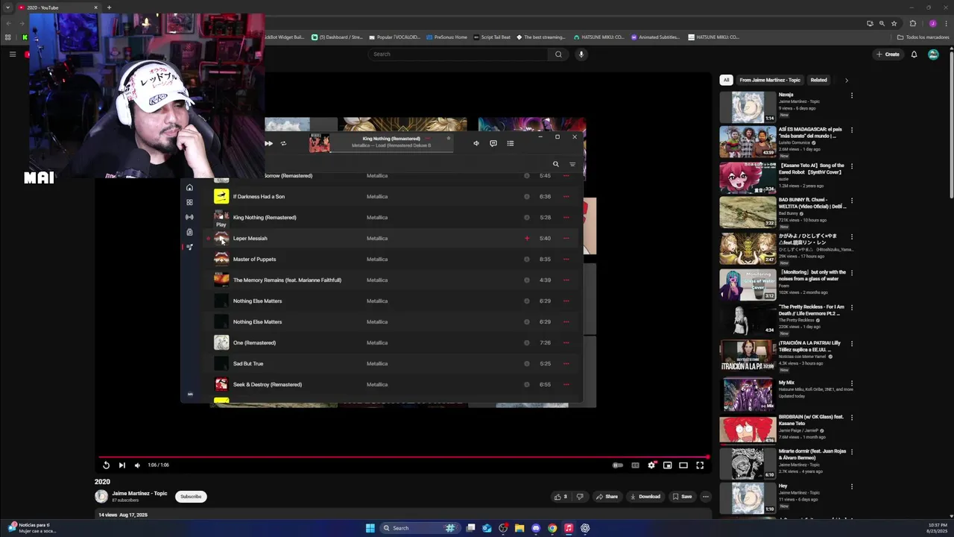Click the search magnifier in the music app
Image resolution: width=954 pixels, height=537 pixels.
555,164
